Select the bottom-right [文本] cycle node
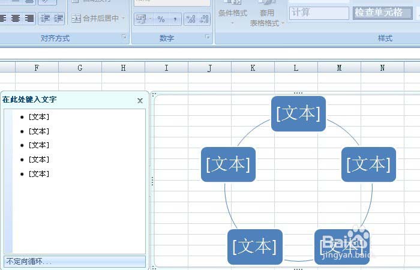 (x=342, y=247)
